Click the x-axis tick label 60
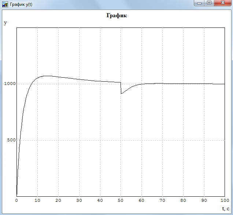The image size is (233, 215). click(141, 200)
